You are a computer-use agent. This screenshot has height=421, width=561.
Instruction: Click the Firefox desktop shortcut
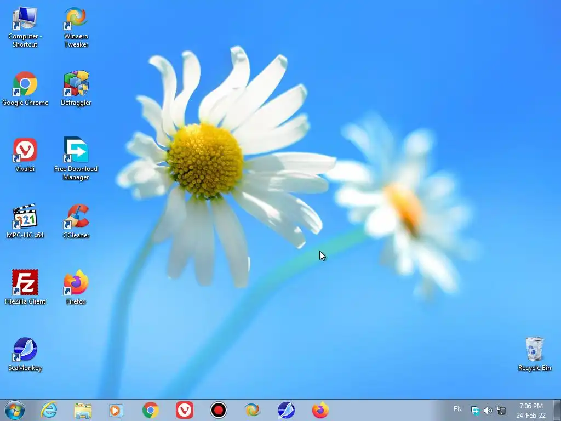coord(76,287)
